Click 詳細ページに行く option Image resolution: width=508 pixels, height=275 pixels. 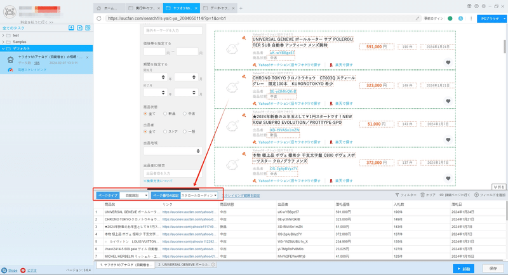455,195
